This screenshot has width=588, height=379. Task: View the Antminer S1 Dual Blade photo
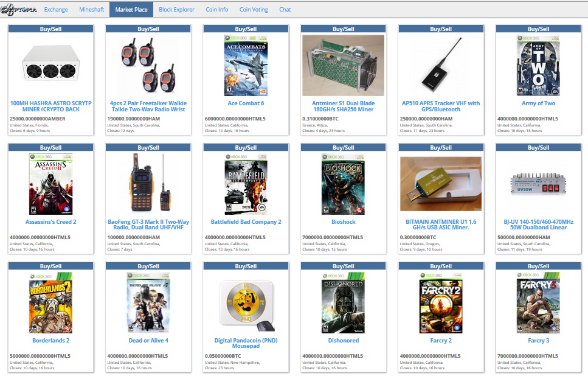click(x=343, y=65)
